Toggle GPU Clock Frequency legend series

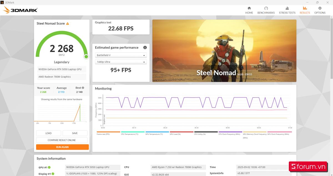279,133
